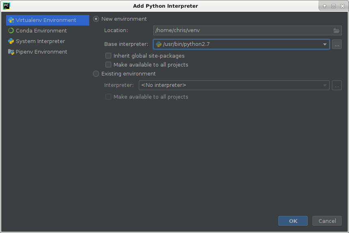Screen dimensions: 349x233
Task: Click the System Interpreter python icon
Action: click(x=11, y=41)
